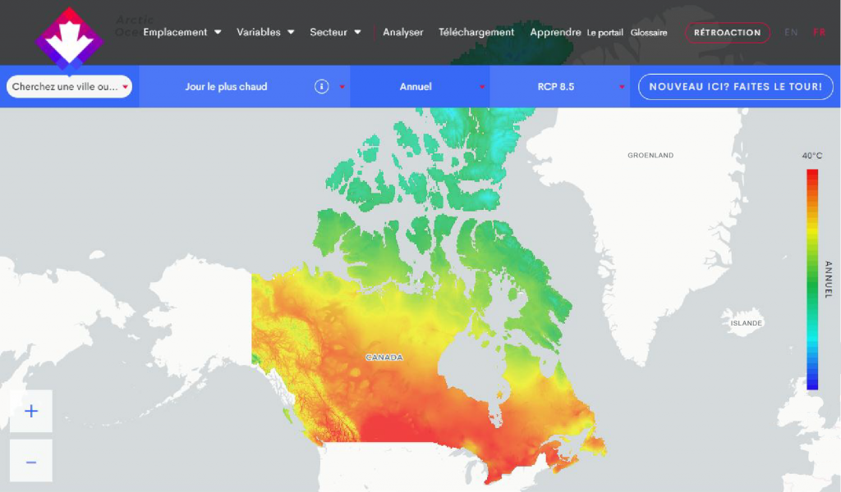Zoom out with the minus button
The image size is (841, 492).
(x=31, y=462)
